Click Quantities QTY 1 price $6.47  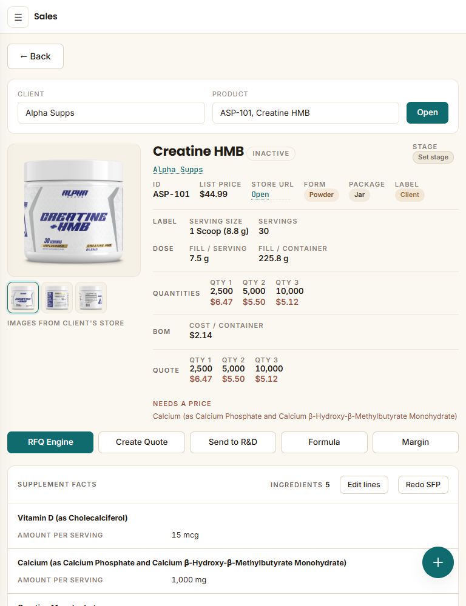click(221, 302)
